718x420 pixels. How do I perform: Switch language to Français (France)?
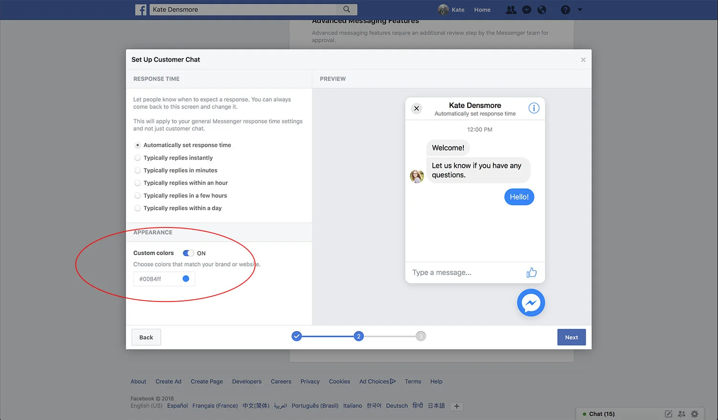[x=215, y=406]
